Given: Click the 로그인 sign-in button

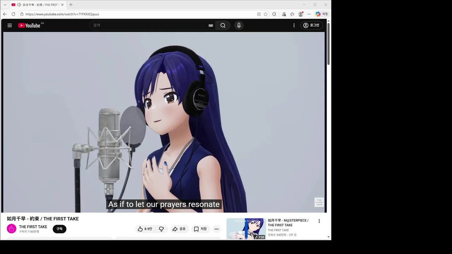Looking at the screenshot, I should 311,25.
